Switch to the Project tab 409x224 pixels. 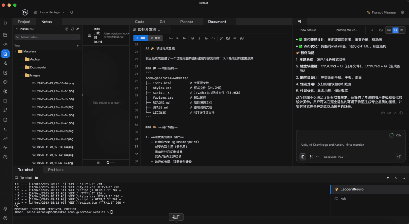click(x=24, y=22)
